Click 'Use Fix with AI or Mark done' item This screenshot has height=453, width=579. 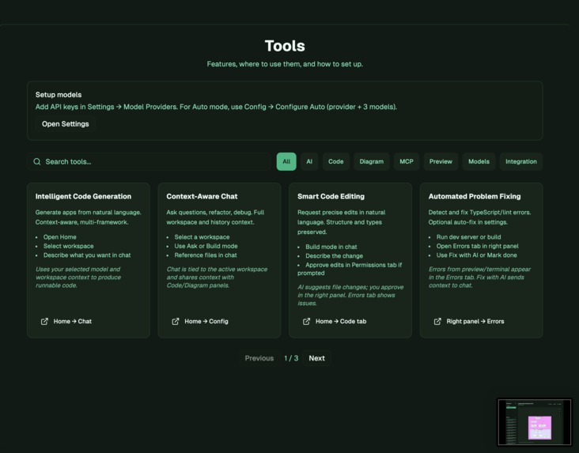tap(477, 255)
